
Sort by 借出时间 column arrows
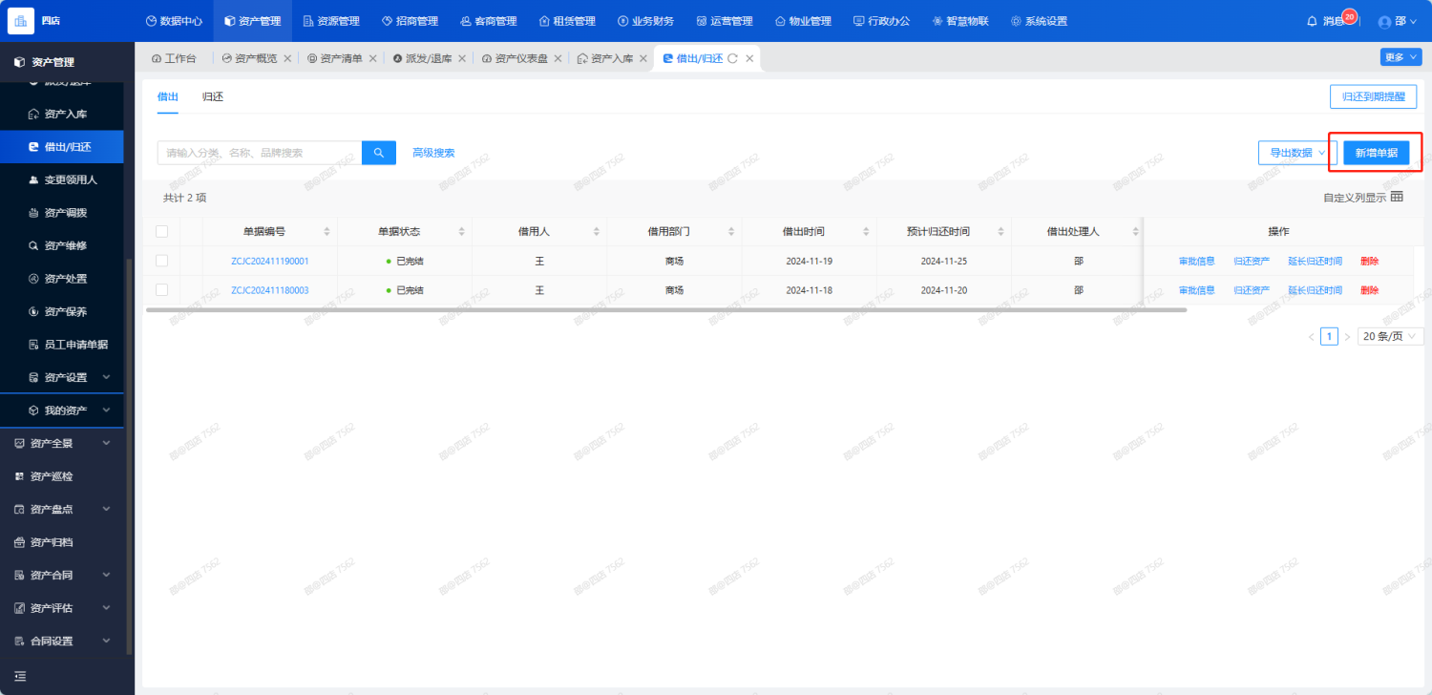867,231
